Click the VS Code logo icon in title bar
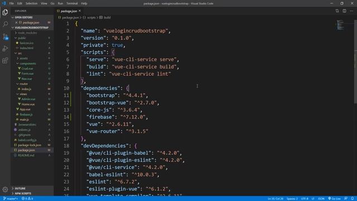 pos(4,3)
